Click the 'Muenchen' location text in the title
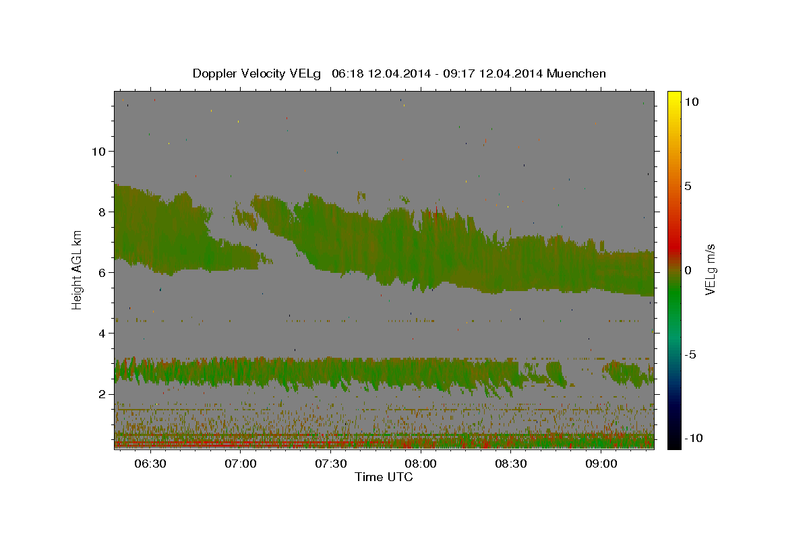The image size is (809, 539). point(576,73)
